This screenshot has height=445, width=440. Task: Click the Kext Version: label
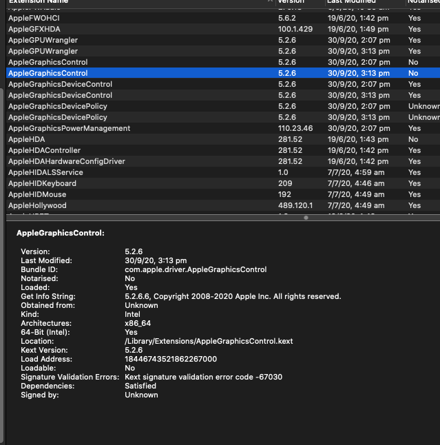pyautogui.click(x=44, y=350)
